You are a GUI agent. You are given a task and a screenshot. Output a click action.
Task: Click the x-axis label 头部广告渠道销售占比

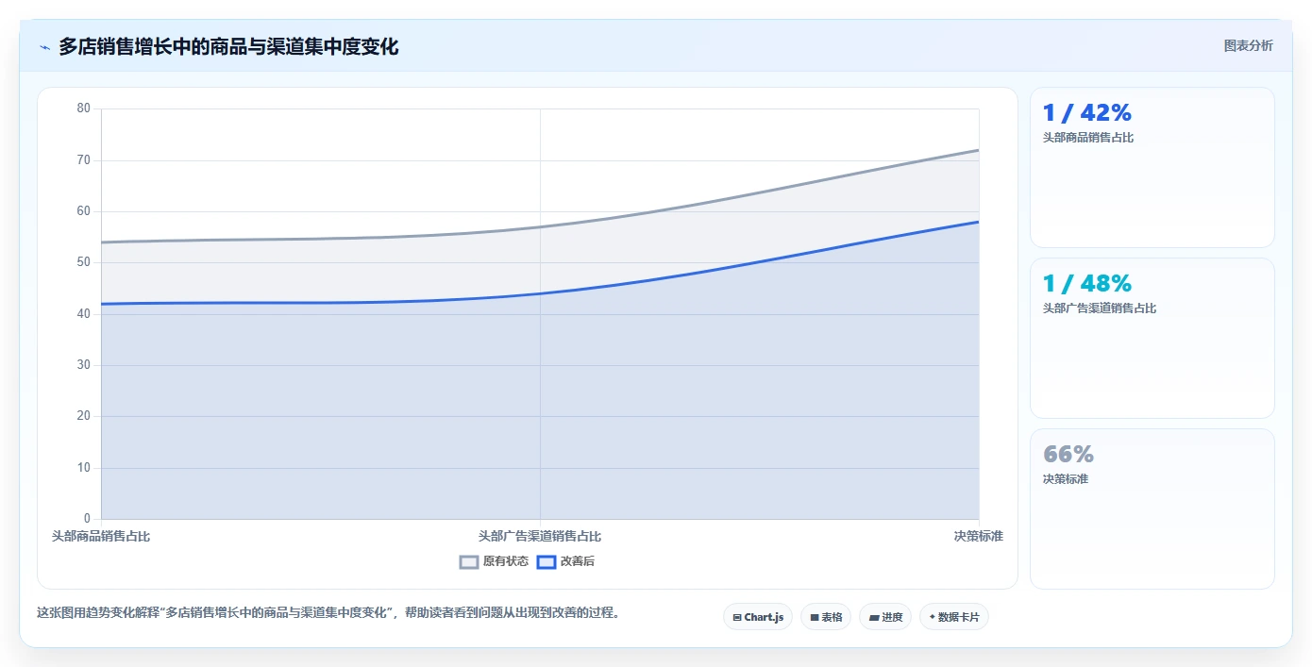pos(540,536)
